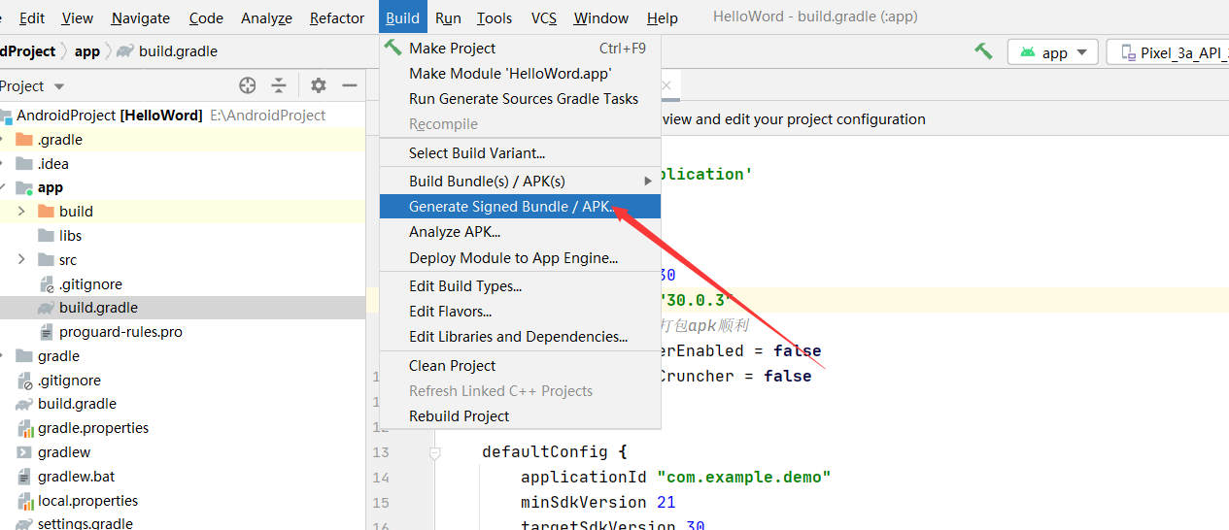The image size is (1229, 530).
Task: Click the gradle.properties file icon
Action: click(24, 428)
